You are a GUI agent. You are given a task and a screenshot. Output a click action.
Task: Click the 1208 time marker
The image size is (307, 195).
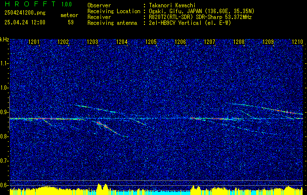[x=239, y=42]
